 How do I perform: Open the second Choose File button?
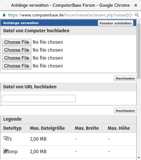17,50
